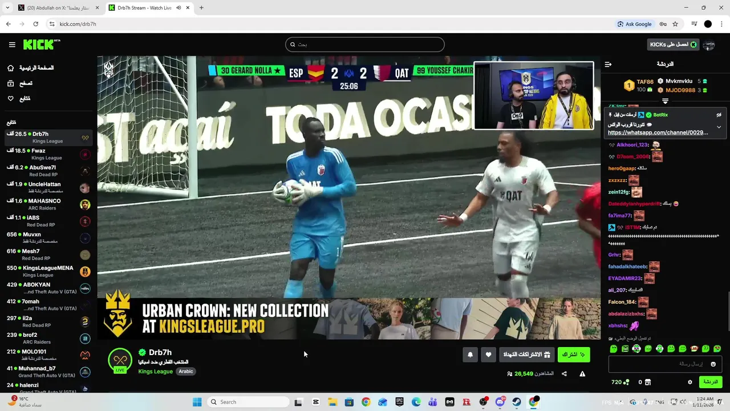This screenshot has width=730, height=411.
Task: Click the Kick search field
Action: coord(365,45)
